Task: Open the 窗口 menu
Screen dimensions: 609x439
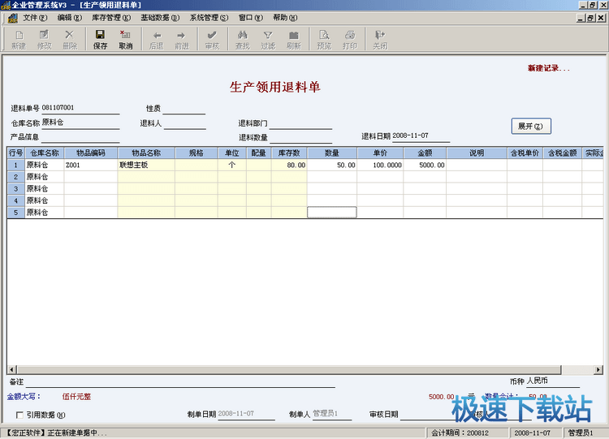Action: tap(251, 18)
